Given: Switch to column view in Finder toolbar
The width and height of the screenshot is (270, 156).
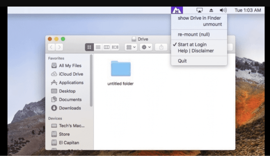Looking at the screenshot, I should pos(106,47).
